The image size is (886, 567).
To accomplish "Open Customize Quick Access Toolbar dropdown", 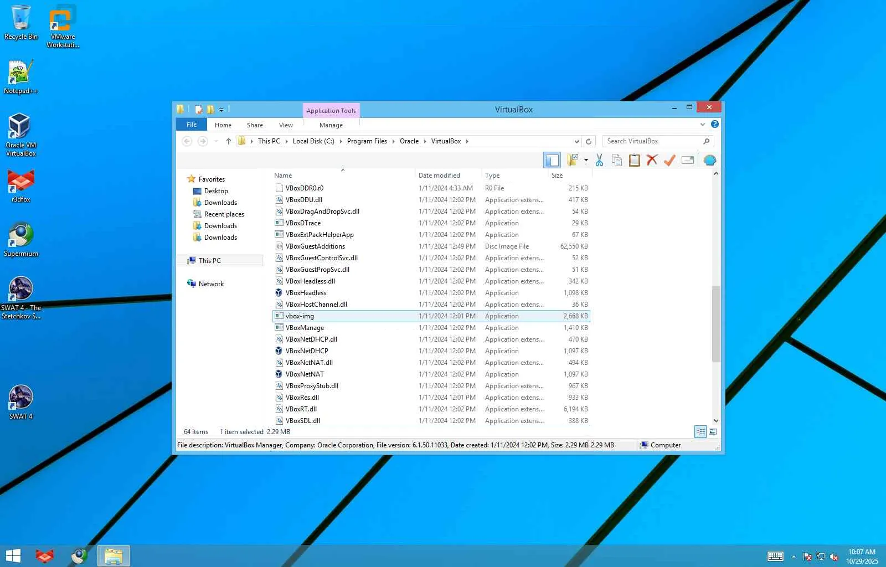I will click(x=221, y=110).
